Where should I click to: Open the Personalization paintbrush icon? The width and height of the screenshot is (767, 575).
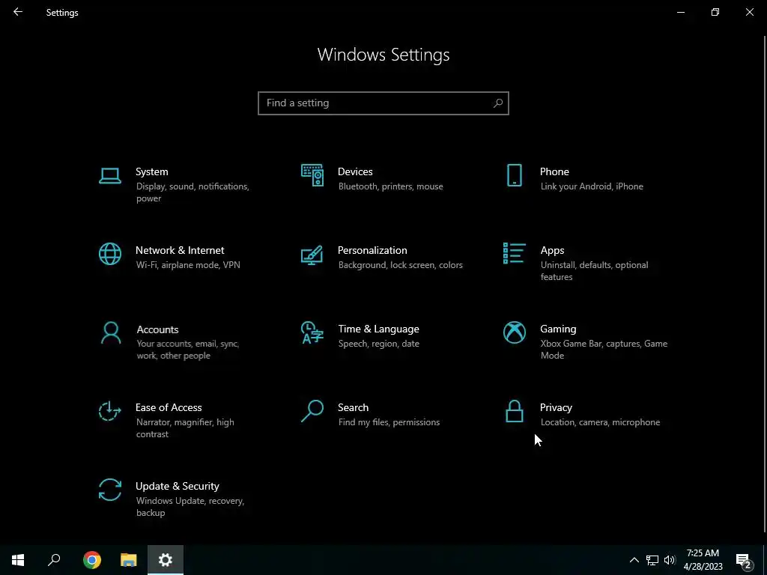[x=312, y=255]
